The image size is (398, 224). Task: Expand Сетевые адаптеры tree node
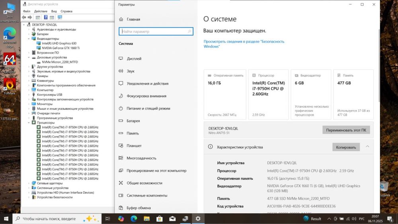pyautogui.click(x=29, y=183)
